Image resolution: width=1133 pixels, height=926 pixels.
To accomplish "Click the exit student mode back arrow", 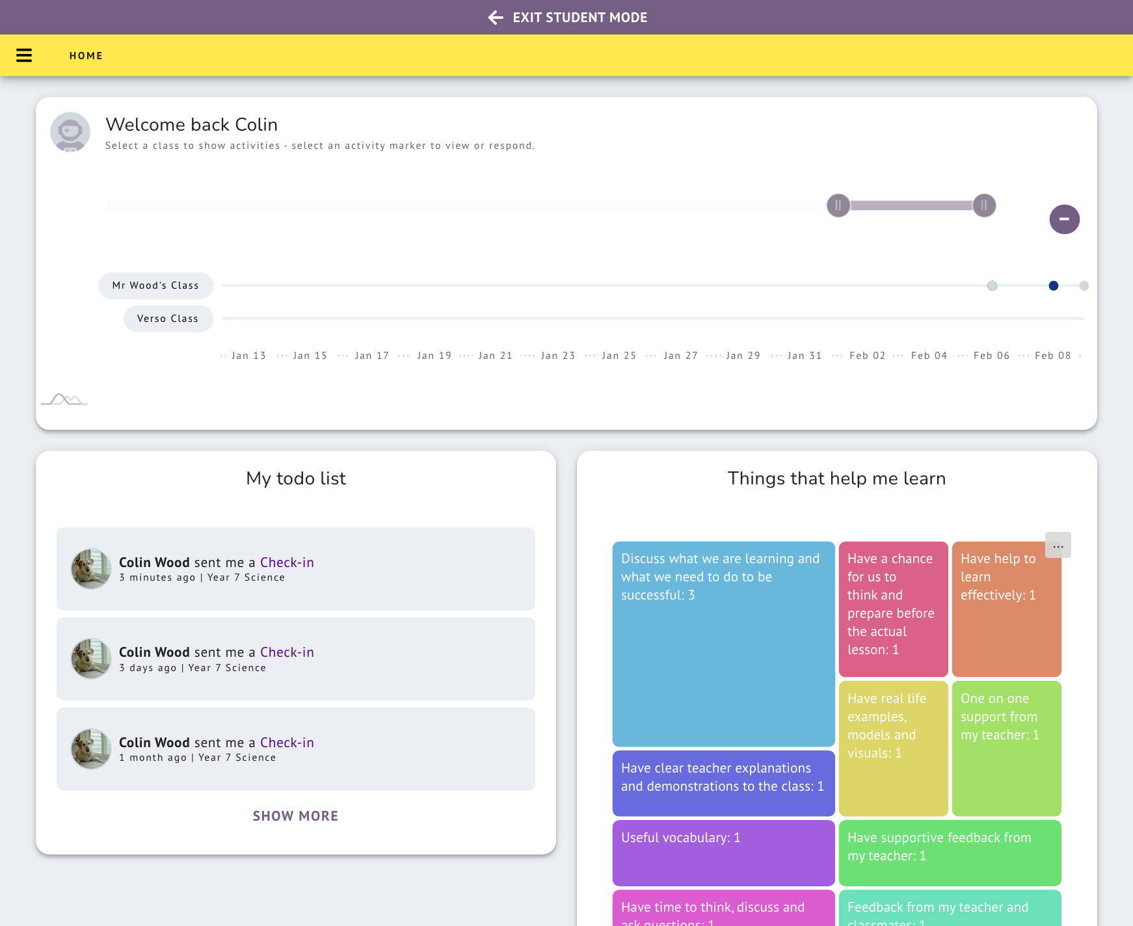I will (496, 18).
